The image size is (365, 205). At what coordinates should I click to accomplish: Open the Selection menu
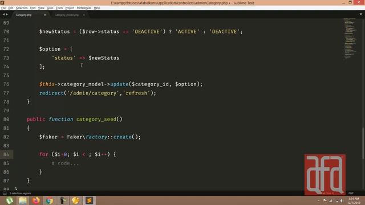tap(22, 8)
